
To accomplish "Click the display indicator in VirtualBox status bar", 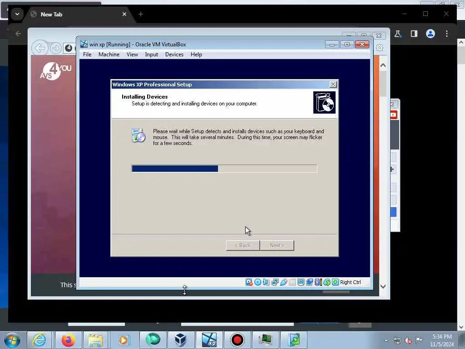I will click(301, 282).
